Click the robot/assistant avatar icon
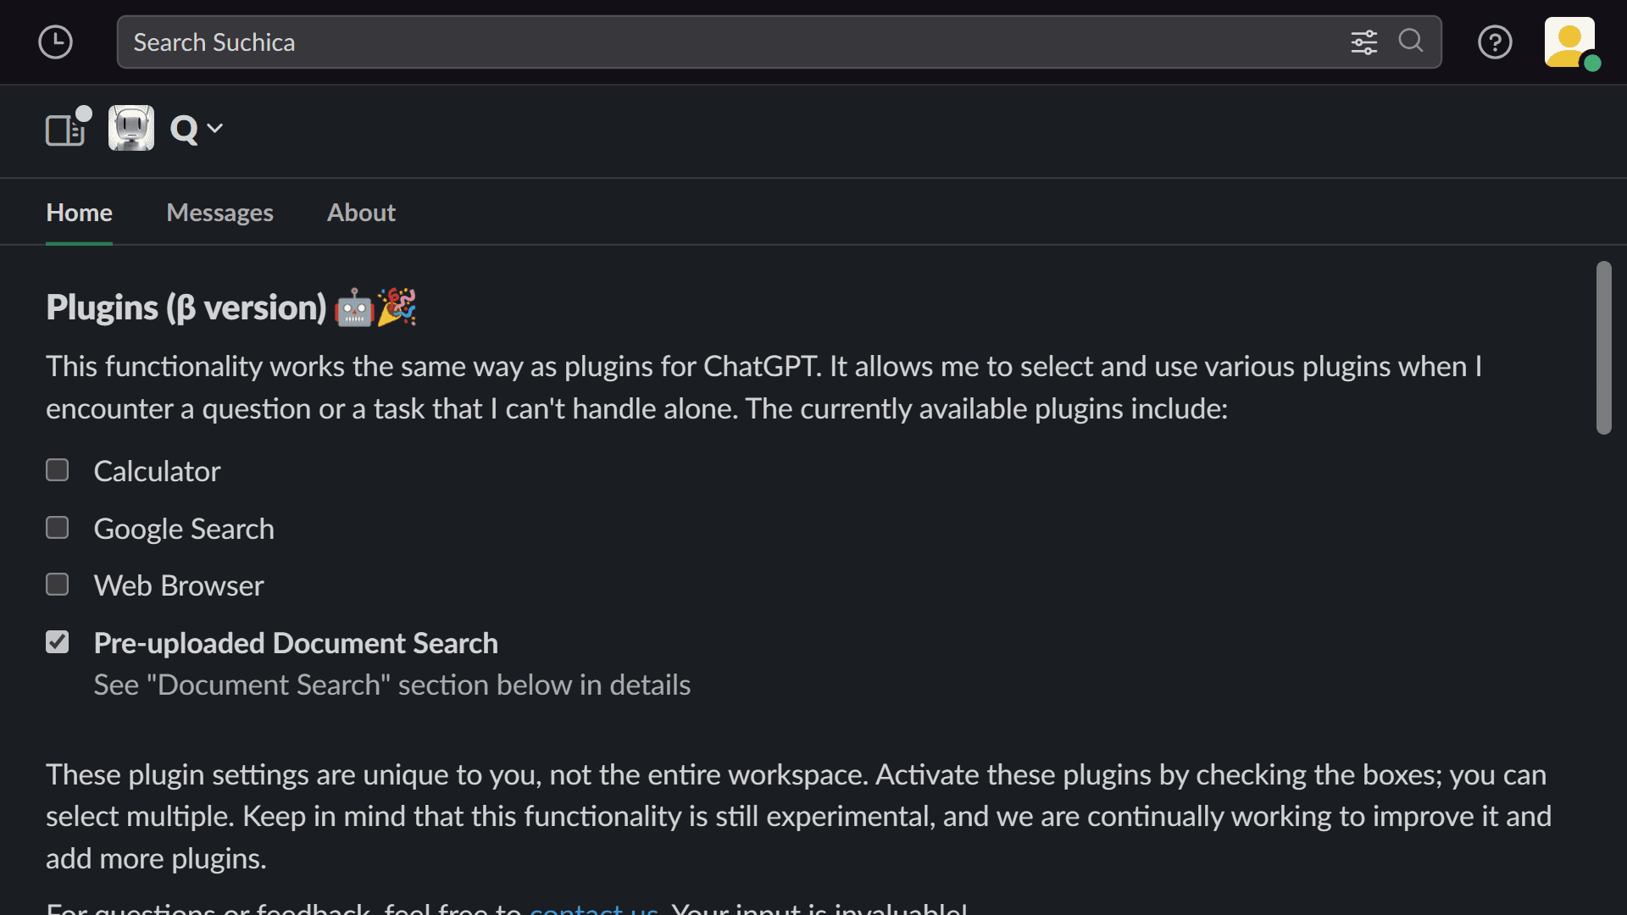Image resolution: width=1627 pixels, height=915 pixels. (130, 127)
